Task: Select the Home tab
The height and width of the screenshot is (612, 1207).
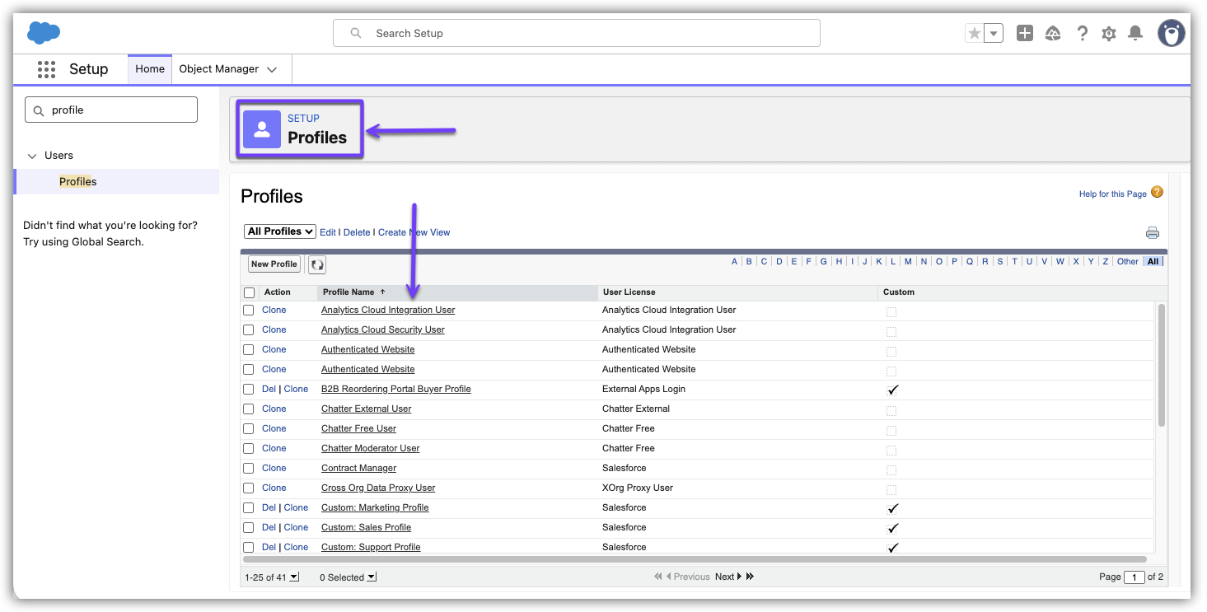Action: (x=150, y=69)
